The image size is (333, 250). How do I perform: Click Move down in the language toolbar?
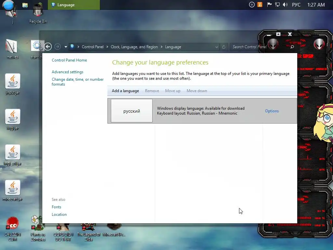pos(197,91)
